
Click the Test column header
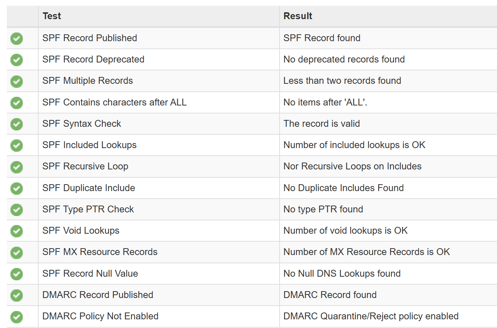[x=52, y=16]
